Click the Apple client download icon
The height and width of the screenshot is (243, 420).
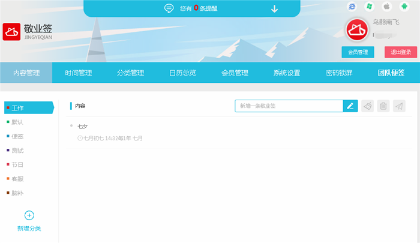tap(387, 7)
